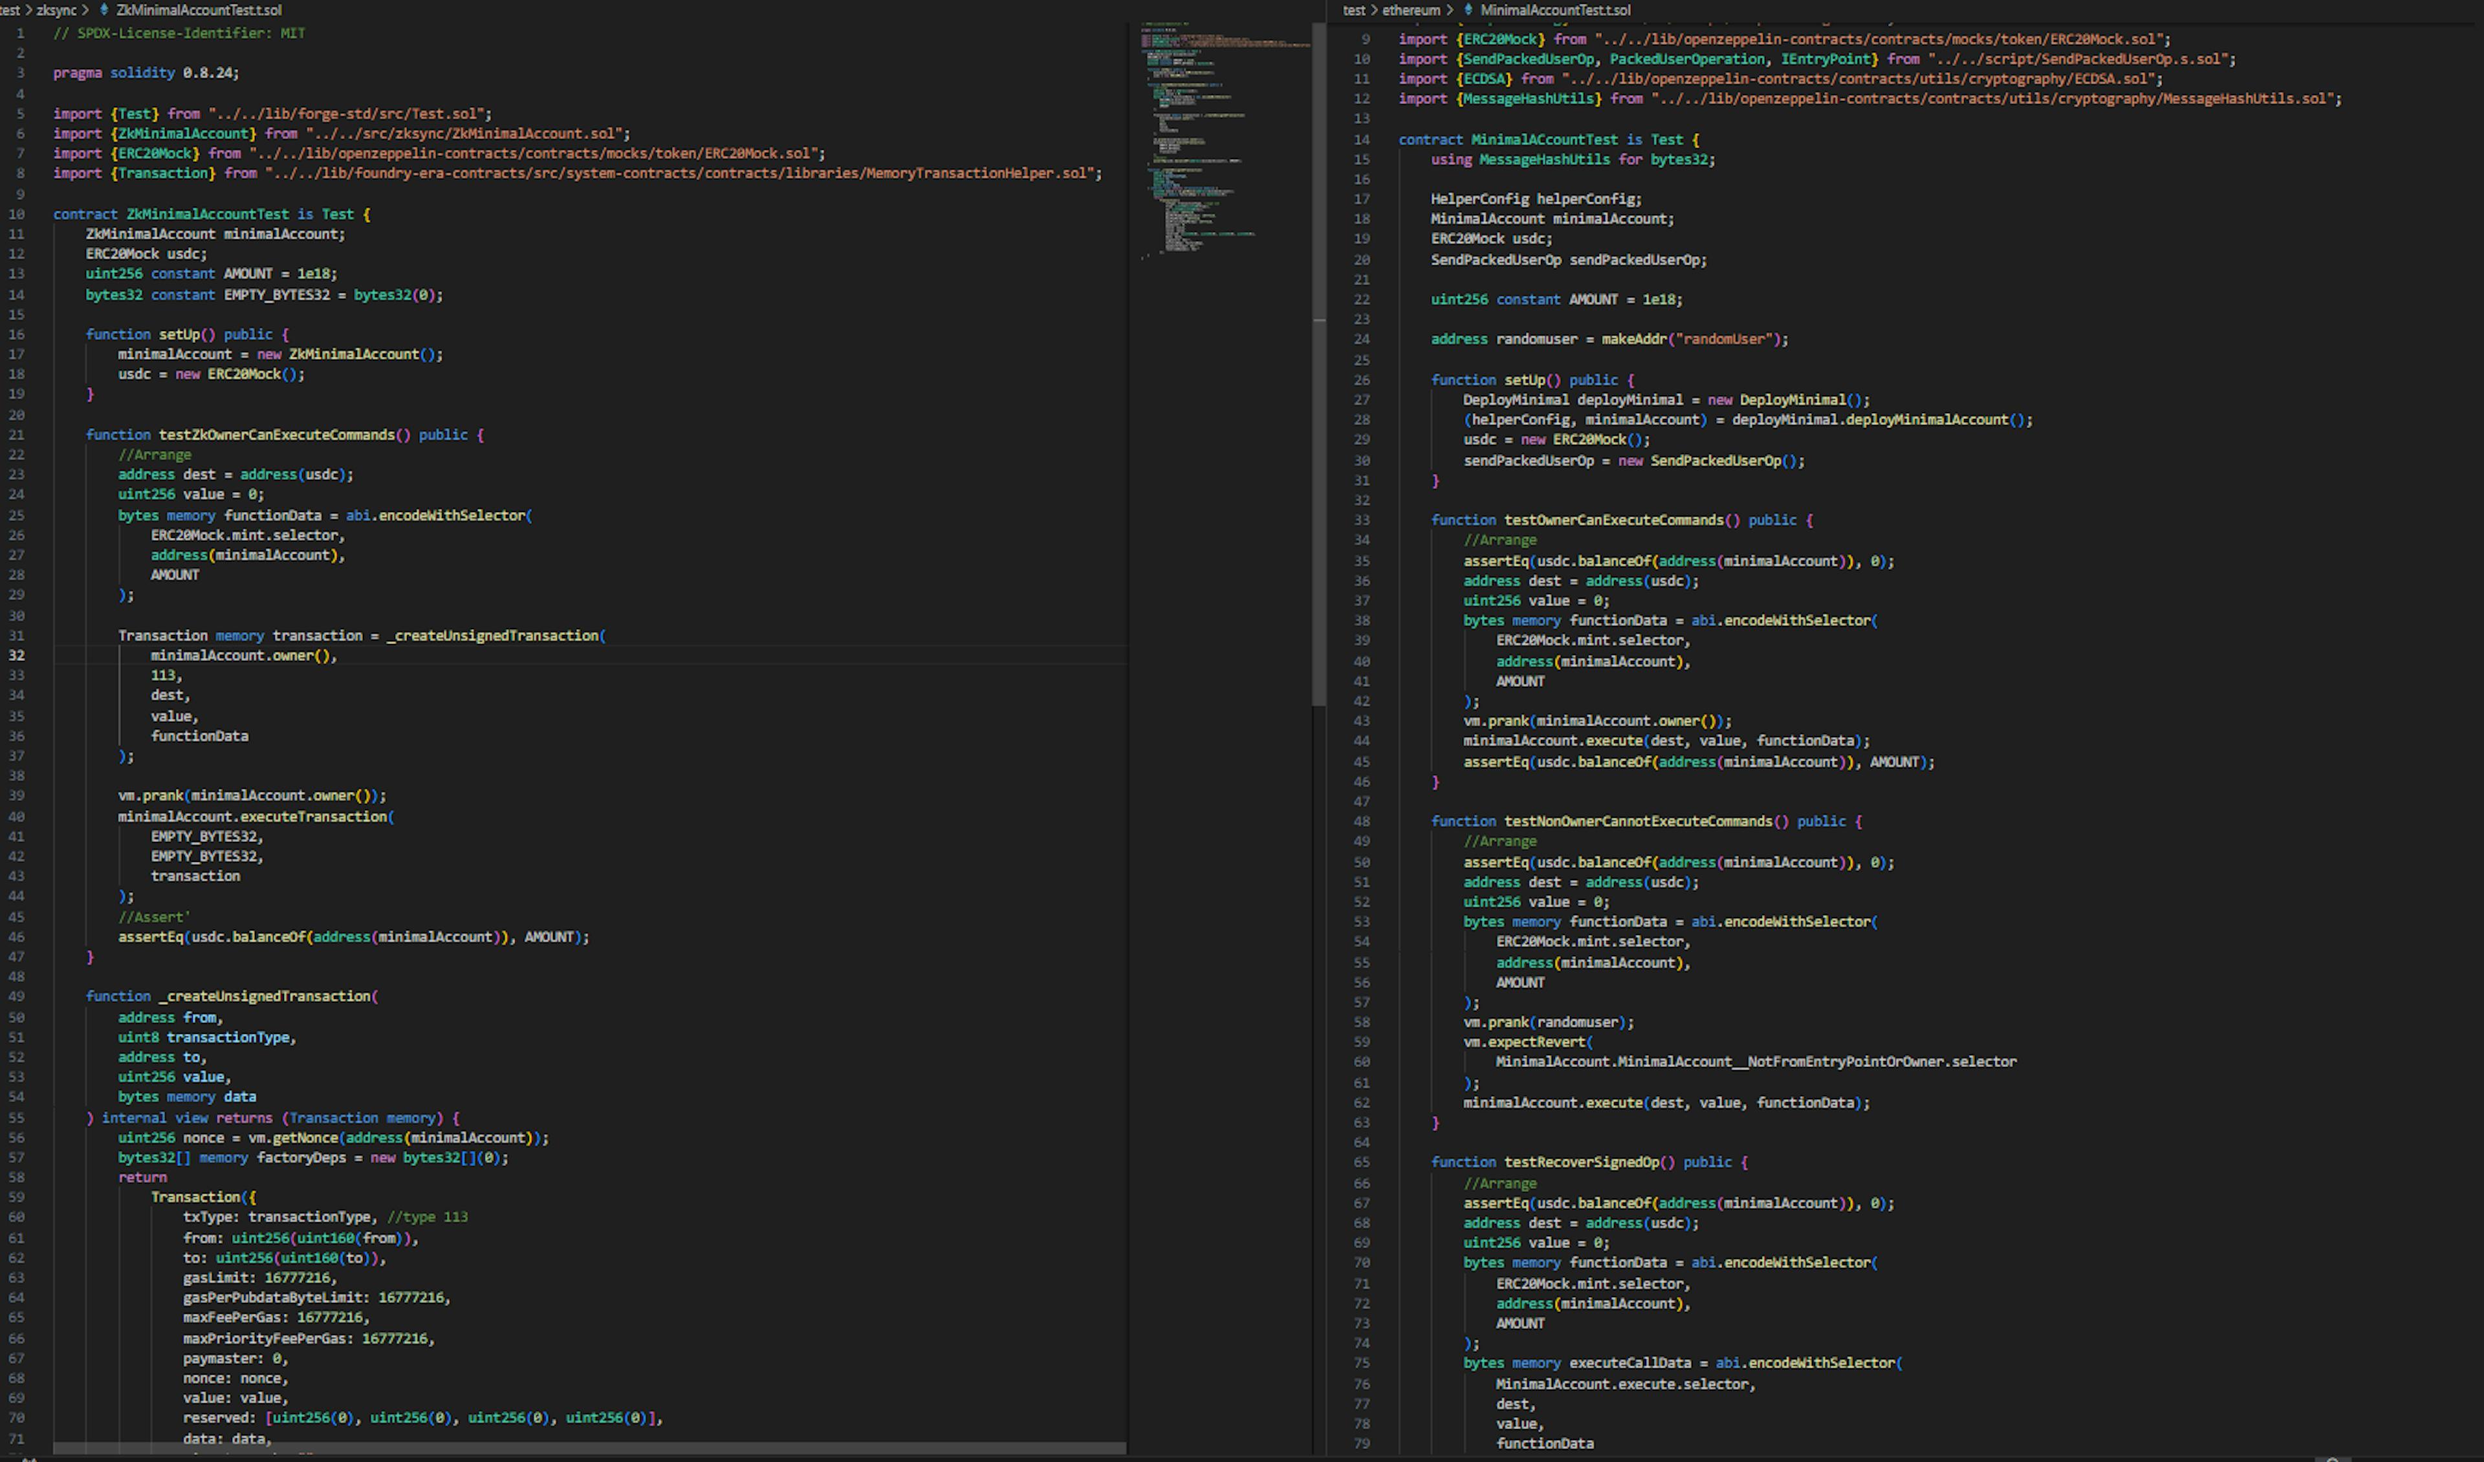
Task: Click line number 32 in left editor
Action: tap(17, 655)
